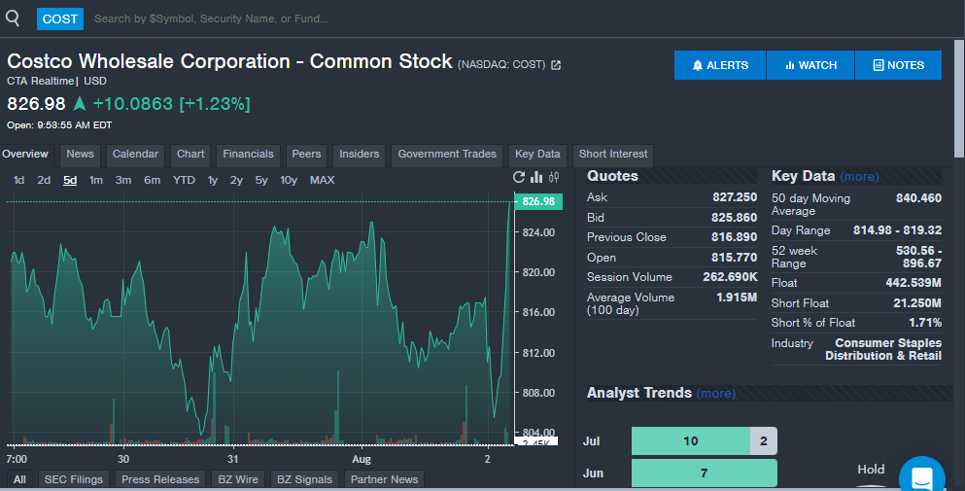Open the chat support bubble
Screen dimensions: 965x491
click(x=922, y=476)
